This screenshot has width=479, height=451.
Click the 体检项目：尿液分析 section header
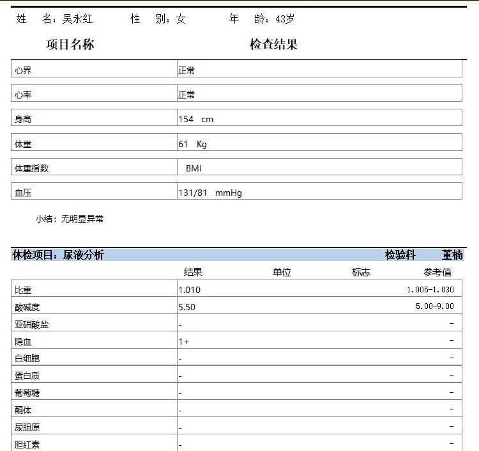pyautogui.click(x=58, y=255)
